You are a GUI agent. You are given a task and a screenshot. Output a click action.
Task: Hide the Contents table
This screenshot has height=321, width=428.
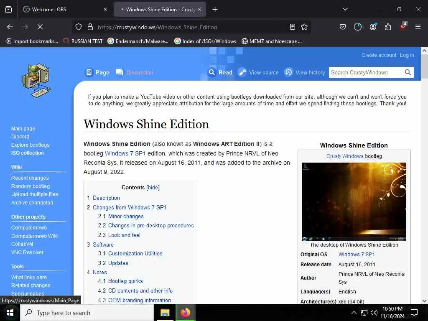pyautogui.click(x=153, y=188)
